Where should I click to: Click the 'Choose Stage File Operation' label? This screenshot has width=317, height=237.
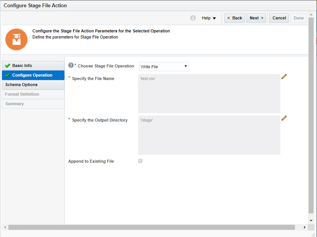[106, 66]
